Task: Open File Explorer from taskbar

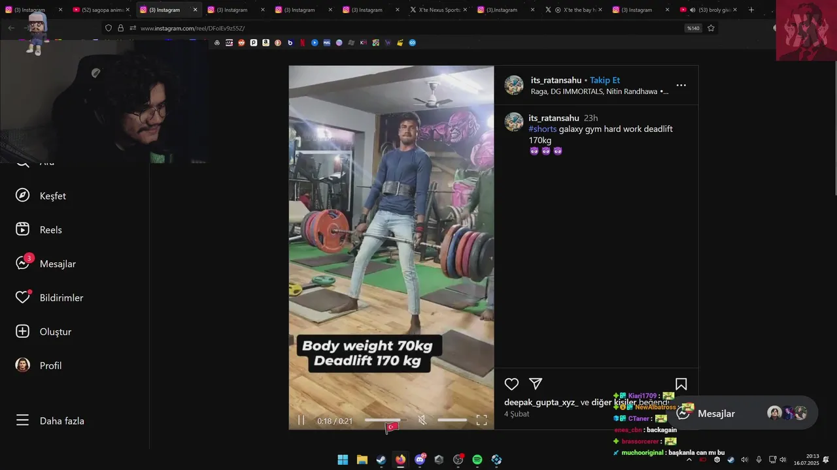Action: 362,460
